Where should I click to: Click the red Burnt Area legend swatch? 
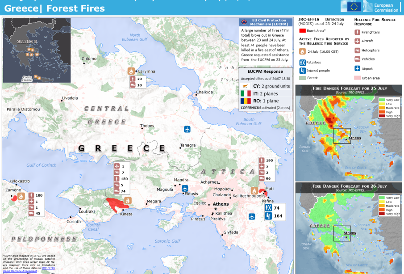tap(302, 31)
